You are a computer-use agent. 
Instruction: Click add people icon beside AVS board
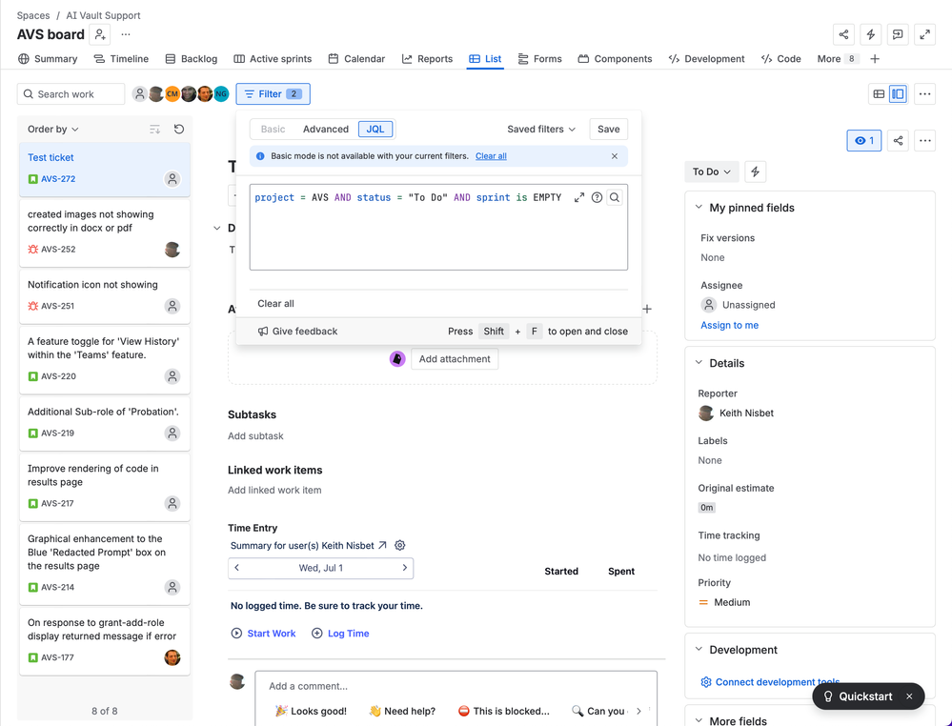[100, 34]
